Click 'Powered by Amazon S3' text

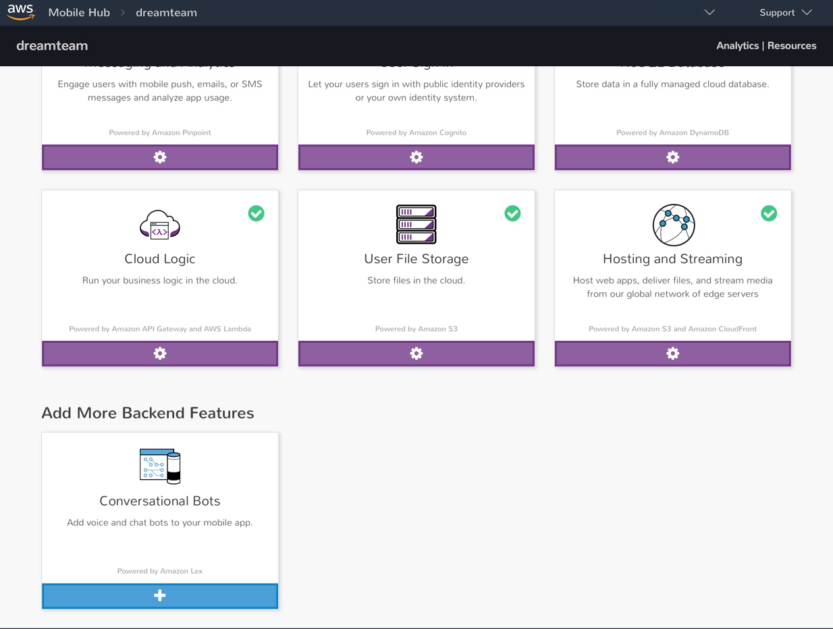(416, 329)
